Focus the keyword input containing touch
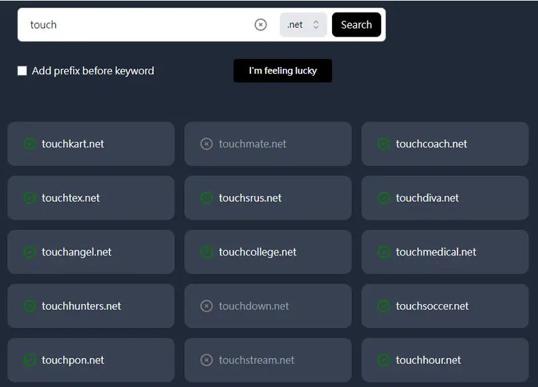Viewport: 538px width, 387px height. pyautogui.click(x=137, y=25)
